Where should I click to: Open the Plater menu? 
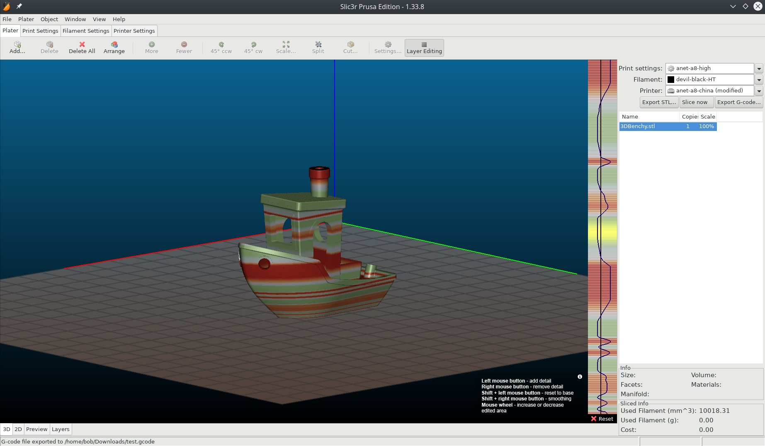tap(26, 19)
